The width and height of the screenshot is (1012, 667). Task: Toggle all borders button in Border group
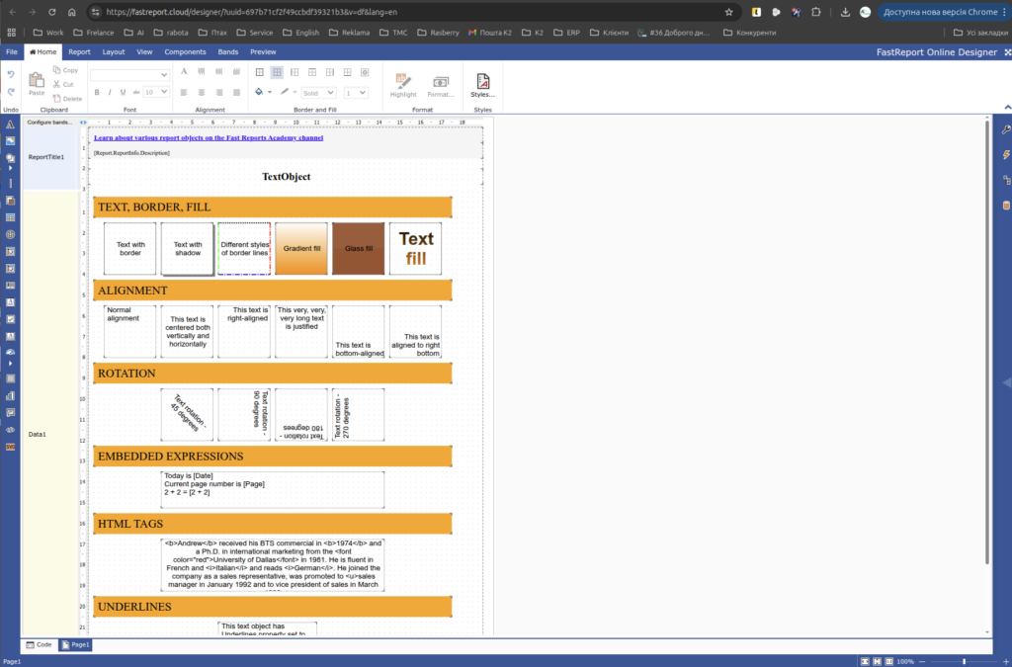point(260,72)
